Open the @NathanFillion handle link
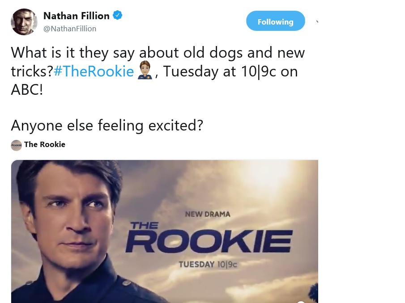Image resolution: width=405 pixels, height=303 pixels. pos(70,29)
